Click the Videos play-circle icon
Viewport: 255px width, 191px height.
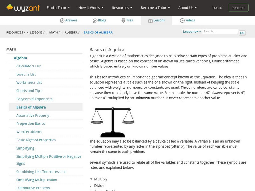tap(182, 20)
